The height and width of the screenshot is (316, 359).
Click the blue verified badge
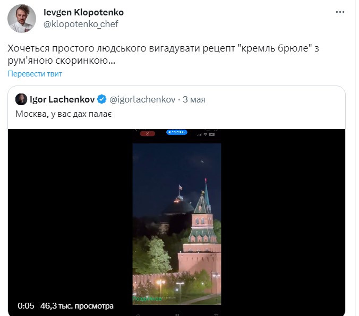[102, 99]
